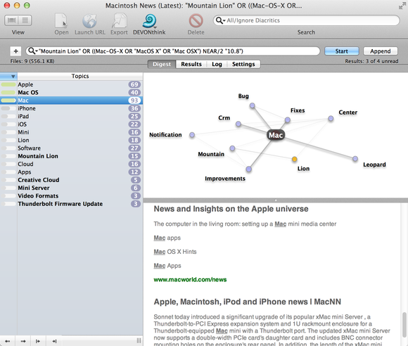Click the Mountain node in graph

[232, 148]
